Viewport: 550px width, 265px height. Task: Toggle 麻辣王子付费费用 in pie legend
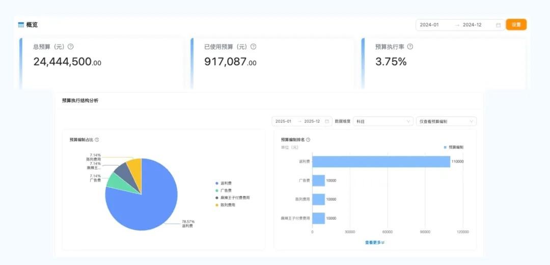point(234,197)
